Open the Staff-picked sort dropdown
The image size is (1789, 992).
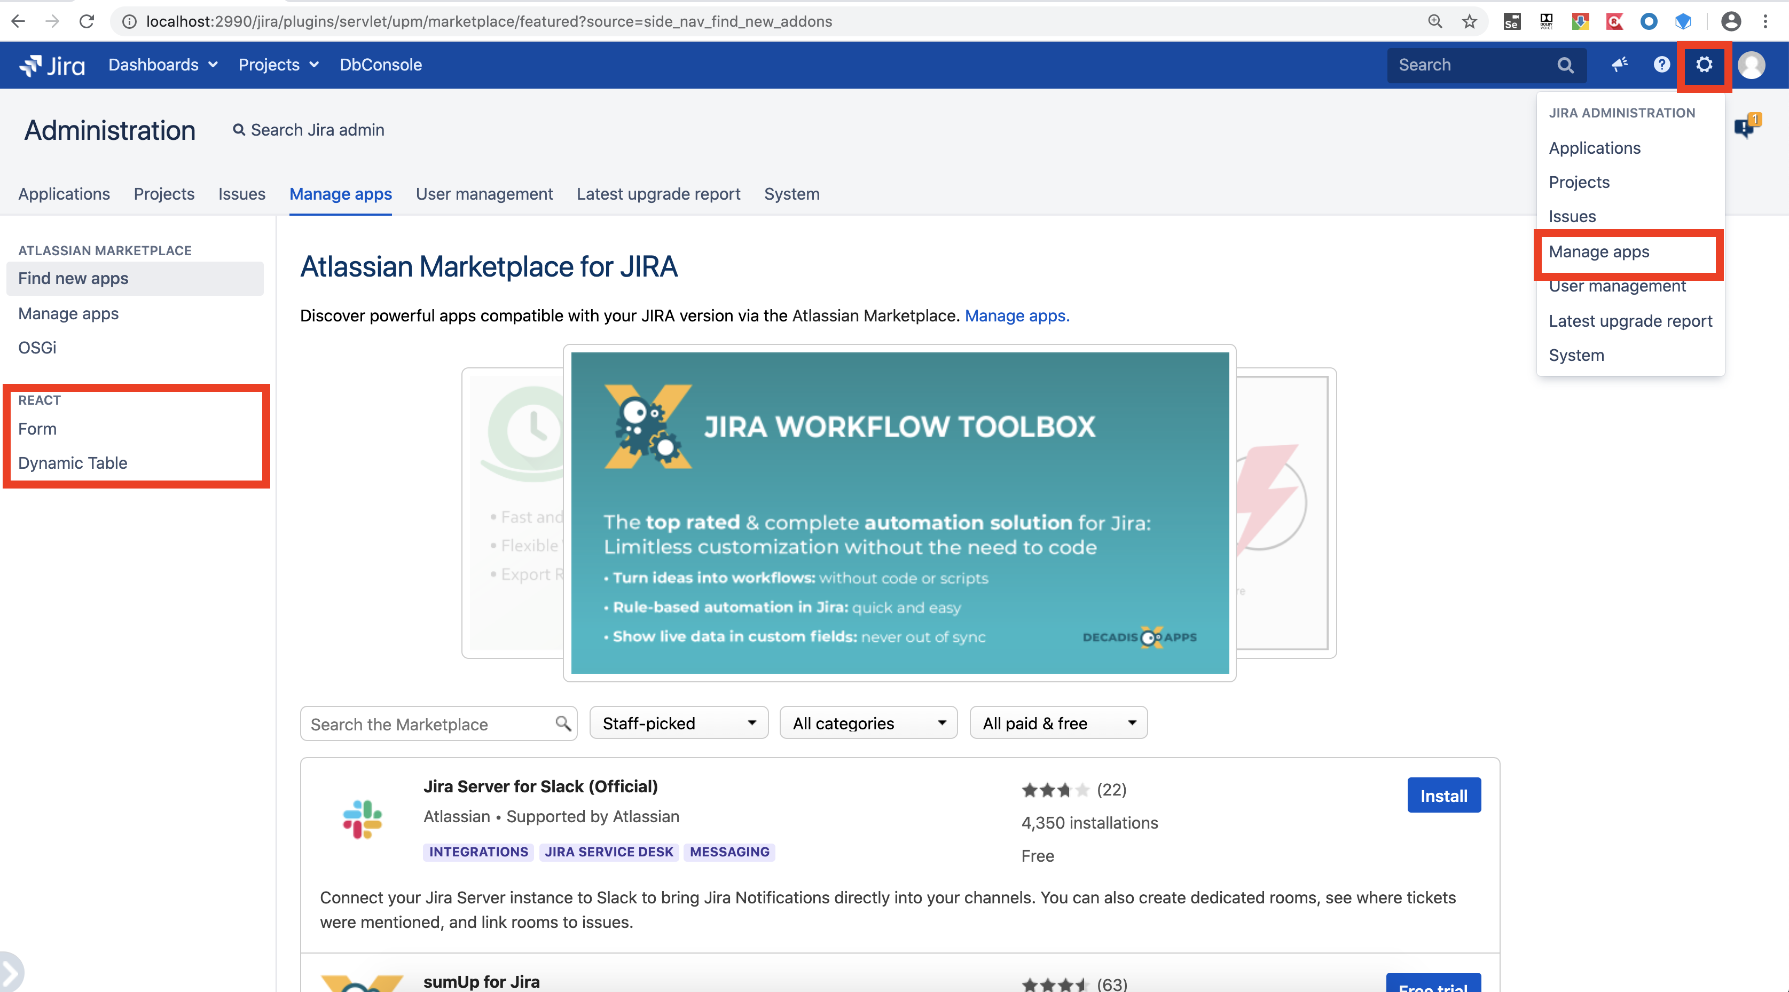coord(679,723)
